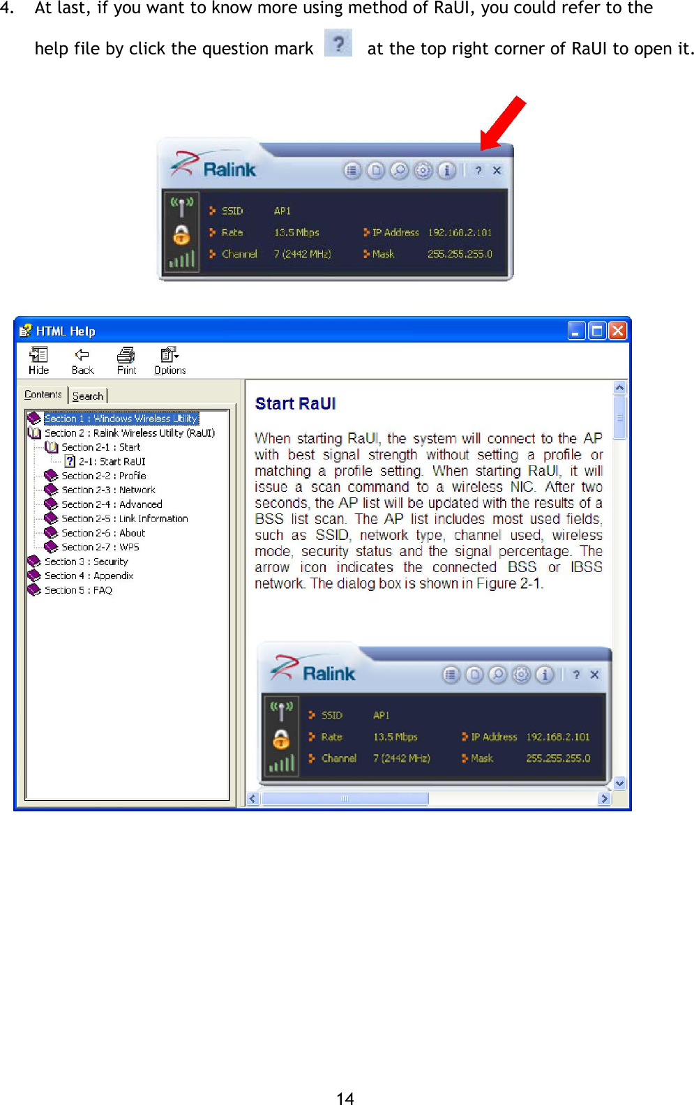694x1105 pixels.
Task: Click antenna icon in help figure RaUI
Action: [281, 711]
